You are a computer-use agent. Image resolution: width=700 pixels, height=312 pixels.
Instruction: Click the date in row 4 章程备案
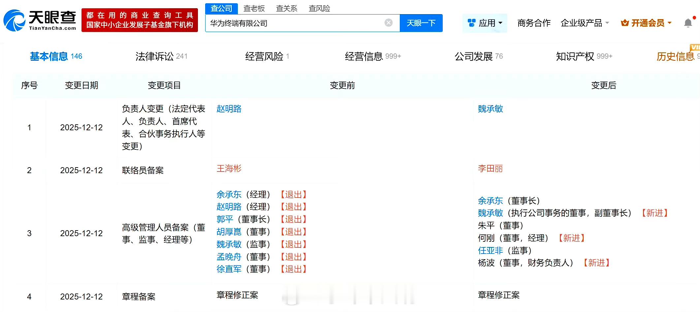click(x=81, y=296)
